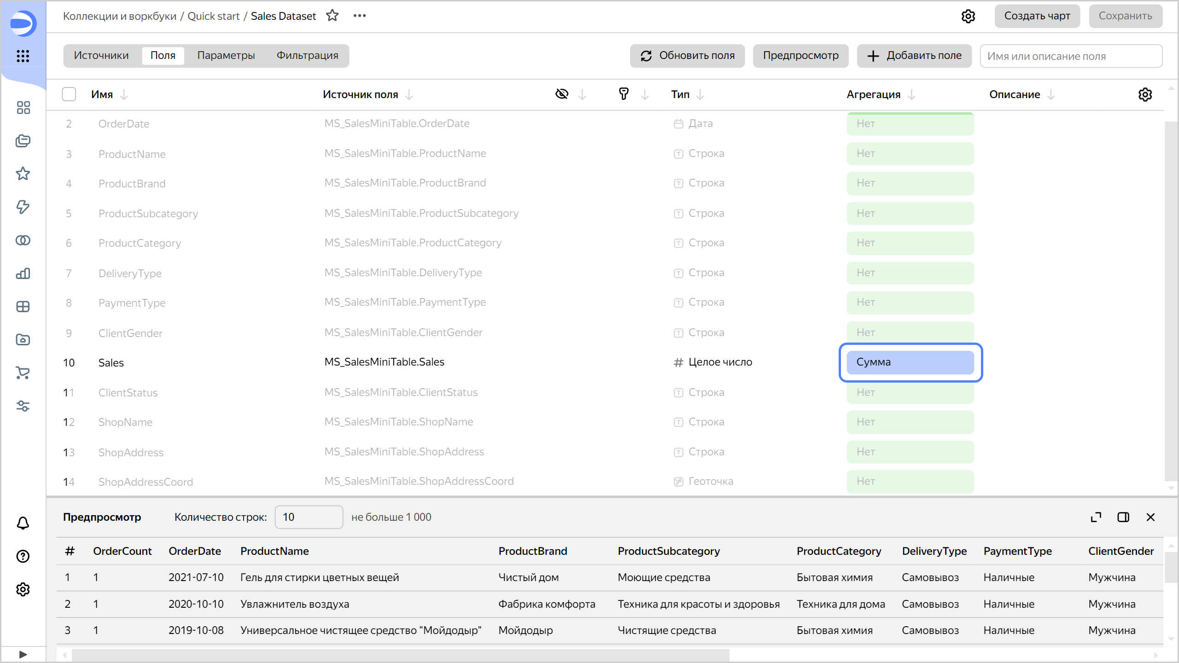Toggle the hidden-field visibility column header
Image resolution: width=1179 pixels, height=663 pixels.
pyautogui.click(x=562, y=94)
